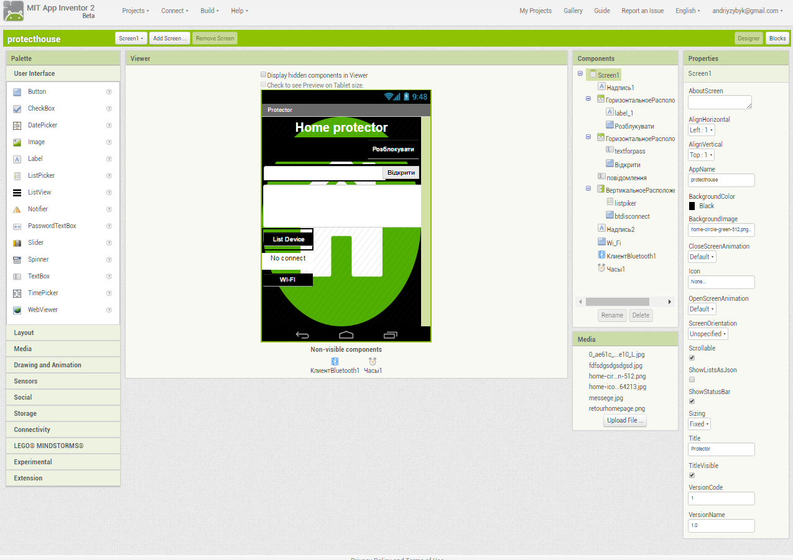Collapse the ВертикальноеРасположение tree node

[x=588, y=188]
